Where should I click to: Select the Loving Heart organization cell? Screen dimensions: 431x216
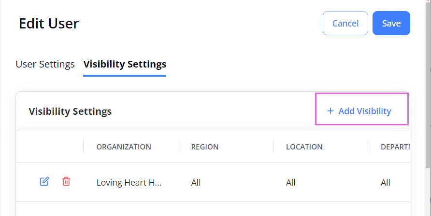point(129,183)
